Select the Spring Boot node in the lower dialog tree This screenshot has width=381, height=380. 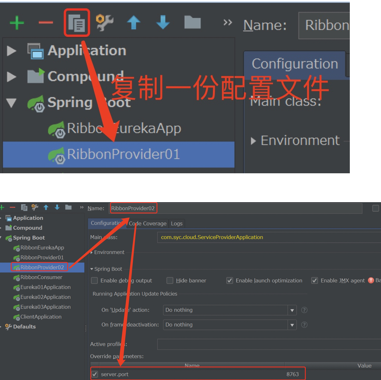(x=29, y=238)
